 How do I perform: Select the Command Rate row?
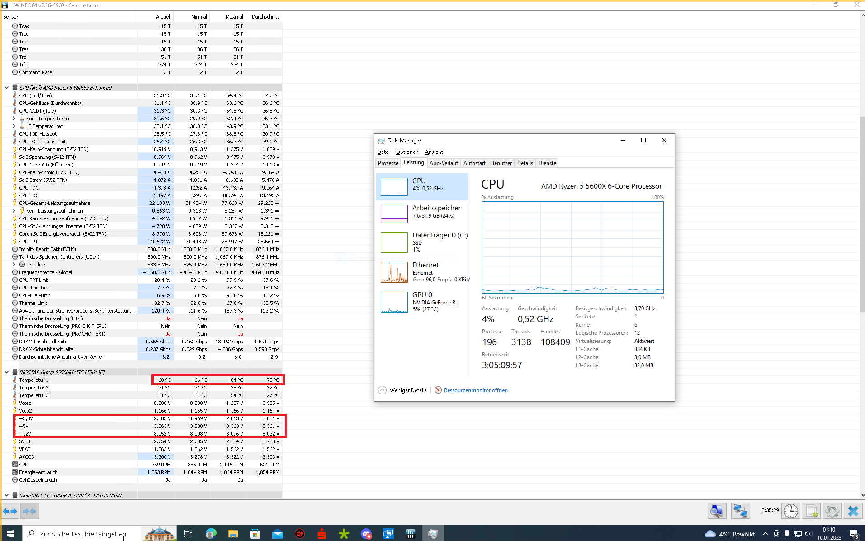point(142,72)
